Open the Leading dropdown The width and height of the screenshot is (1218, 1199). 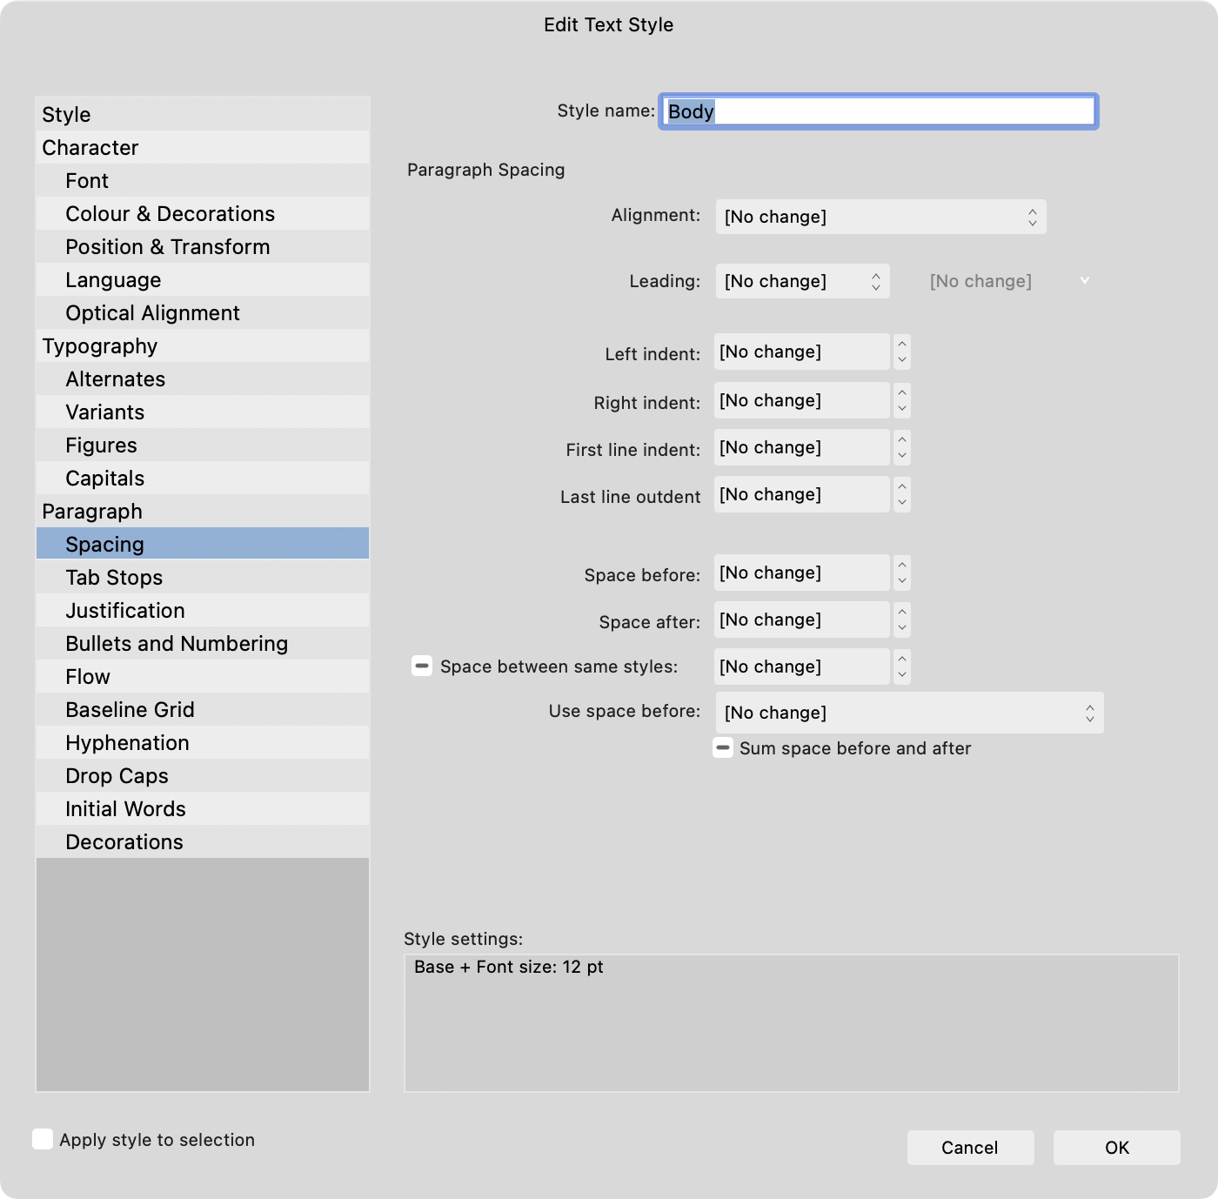(800, 281)
